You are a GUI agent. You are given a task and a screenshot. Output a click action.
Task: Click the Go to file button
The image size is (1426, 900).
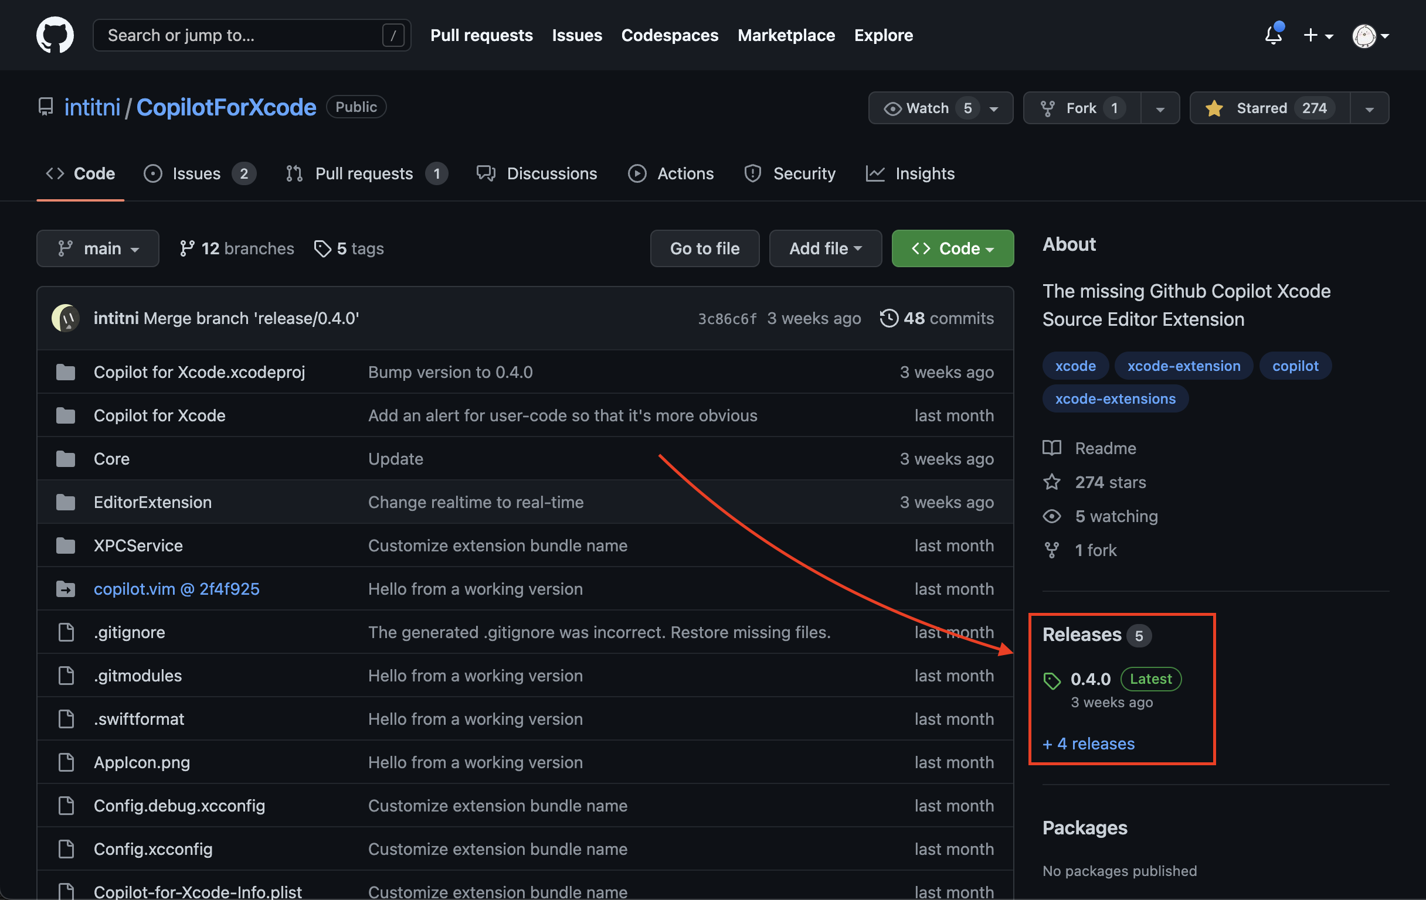click(705, 248)
